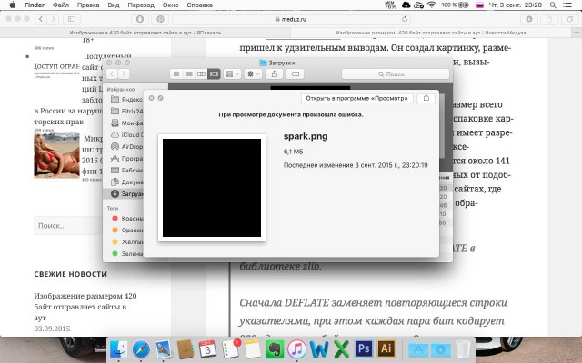The width and height of the screenshot is (582, 363).
Task: Toggle Safari sidebar button
Action: [72, 19]
